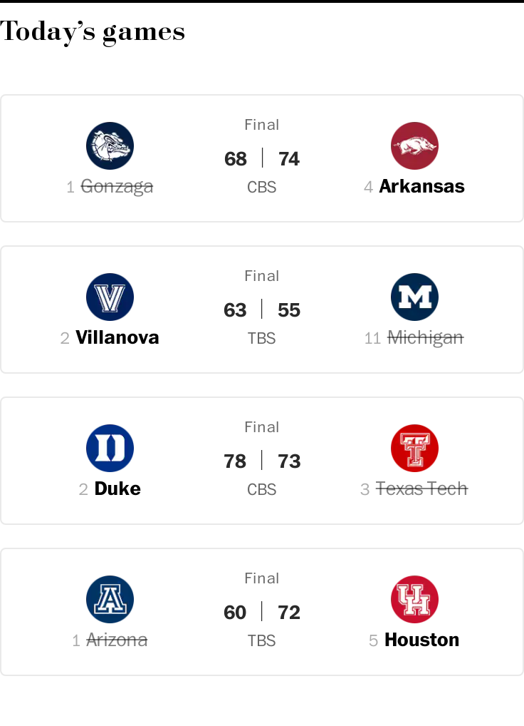
Task: Click the Arkansas team name
Action: tap(421, 186)
